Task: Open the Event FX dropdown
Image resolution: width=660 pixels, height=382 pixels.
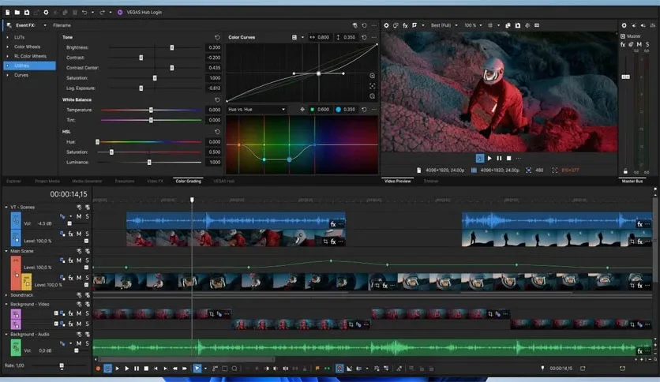Action: (45, 25)
